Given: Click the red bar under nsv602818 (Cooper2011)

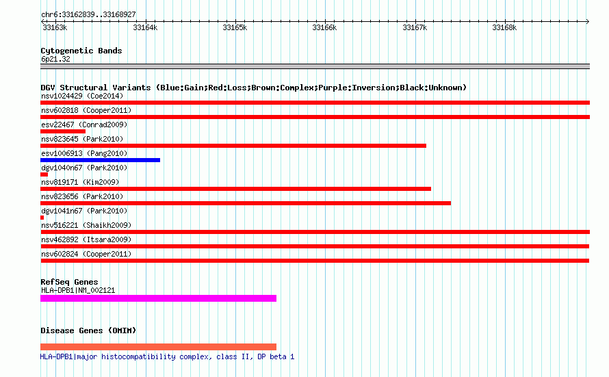Looking at the screenshot, I should [x=315, y=117].
